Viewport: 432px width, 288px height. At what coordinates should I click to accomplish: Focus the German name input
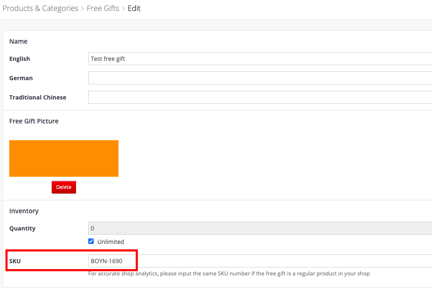260,78
